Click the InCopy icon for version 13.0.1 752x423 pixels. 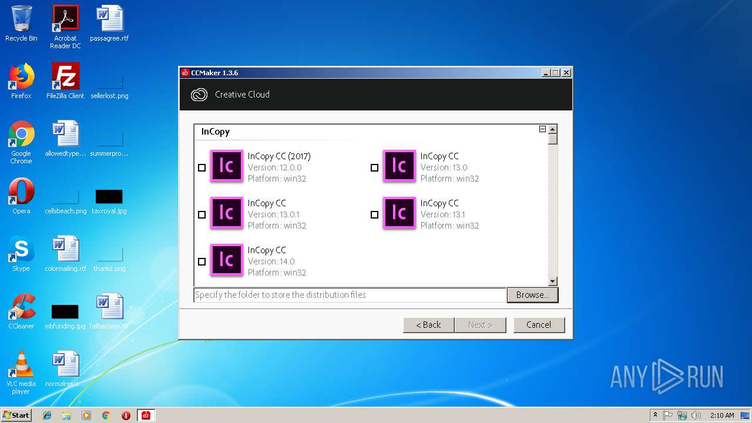pos(227,213)
